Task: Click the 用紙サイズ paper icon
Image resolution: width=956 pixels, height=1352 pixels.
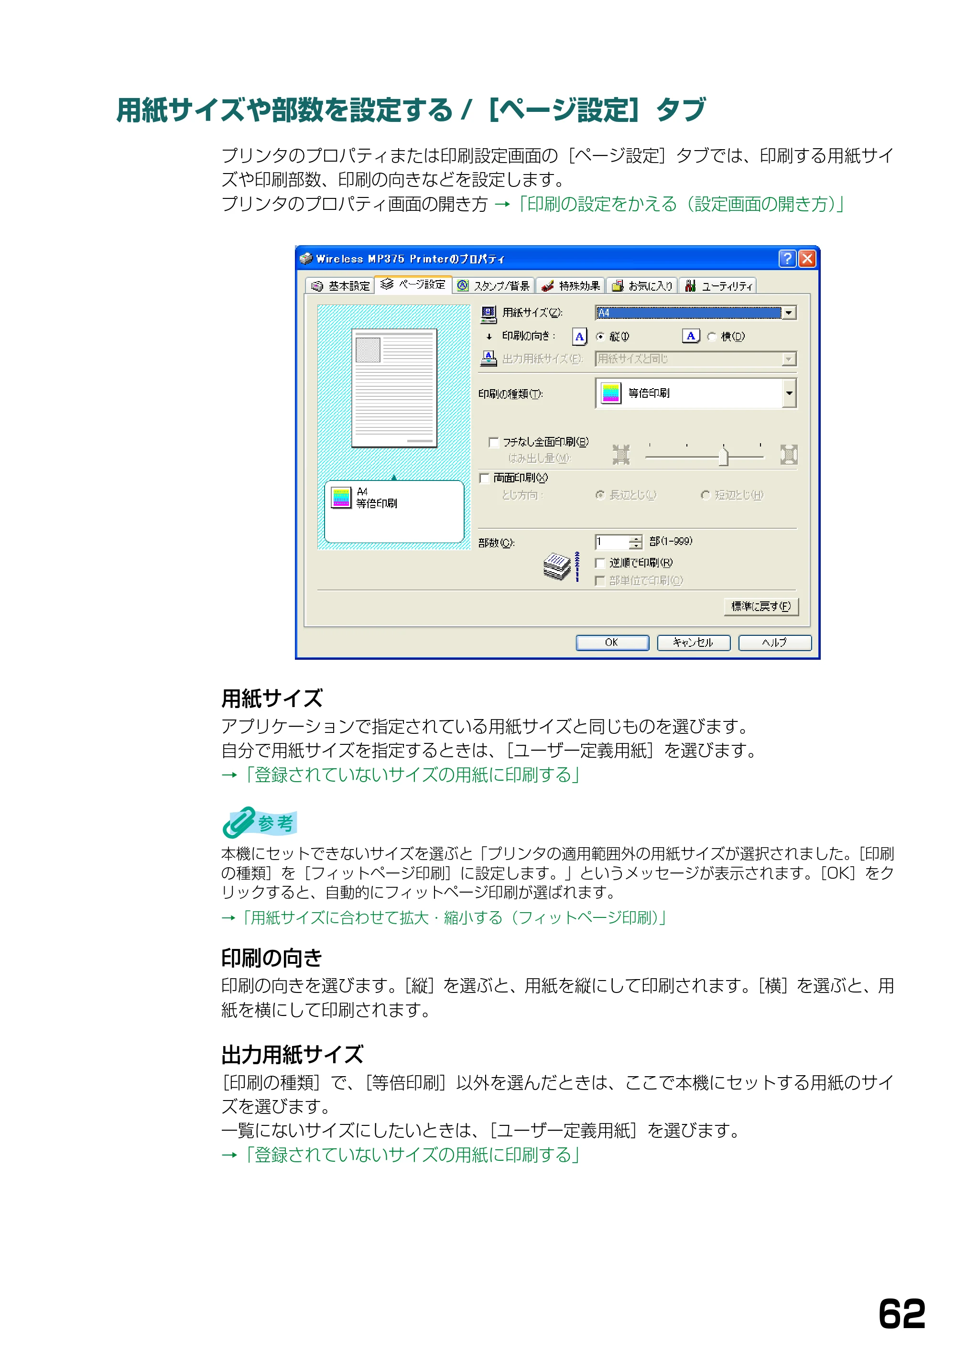Action: (x=489, y=314)
